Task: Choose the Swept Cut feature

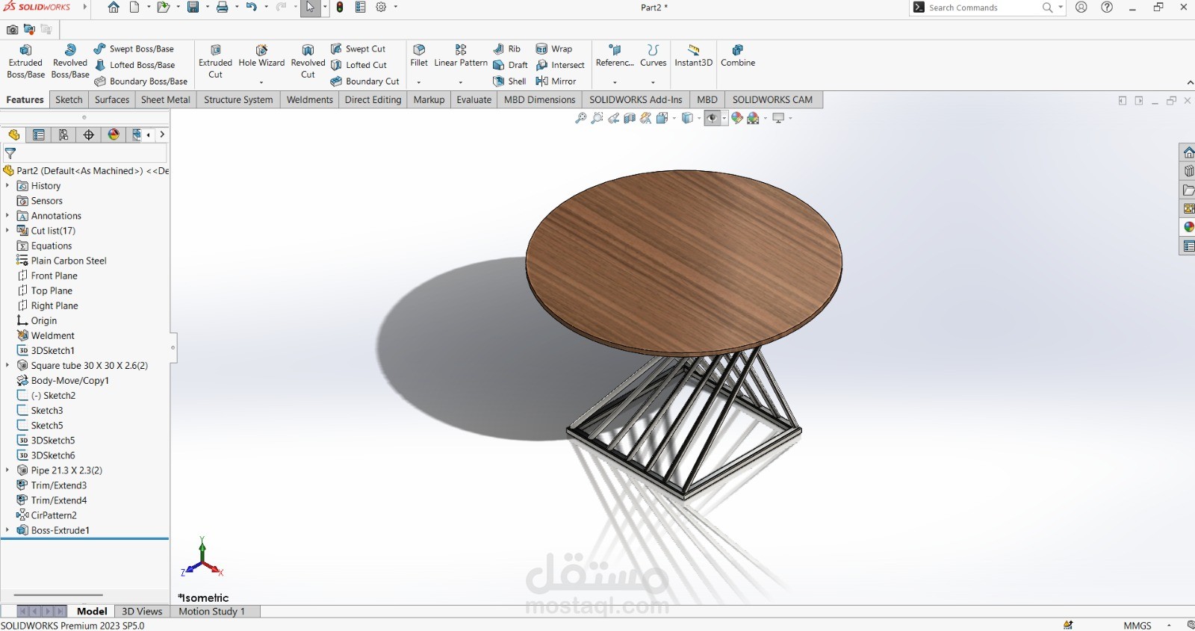Action: (x=358, y=49)
